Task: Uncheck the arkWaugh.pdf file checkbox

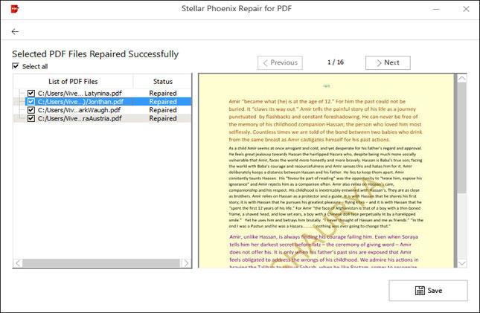Action: click(x=31, y=110)
